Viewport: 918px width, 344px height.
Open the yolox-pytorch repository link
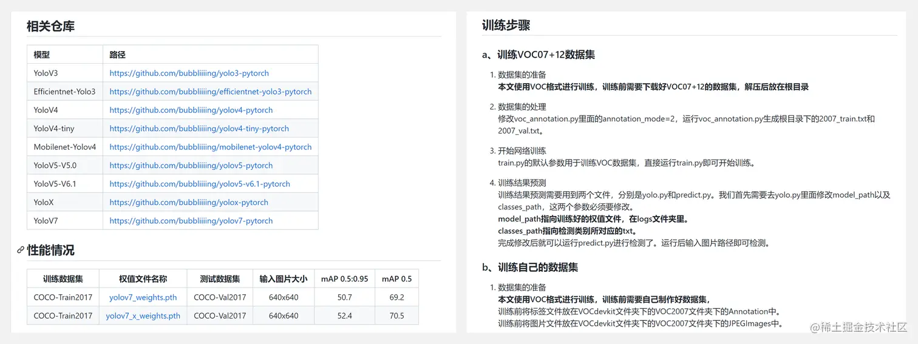pos(189,202)
